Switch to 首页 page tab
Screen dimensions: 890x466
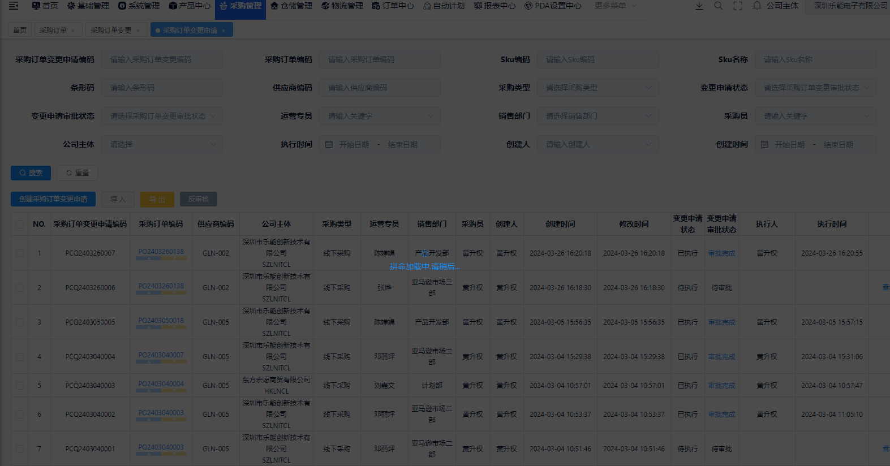click(20, 31)
